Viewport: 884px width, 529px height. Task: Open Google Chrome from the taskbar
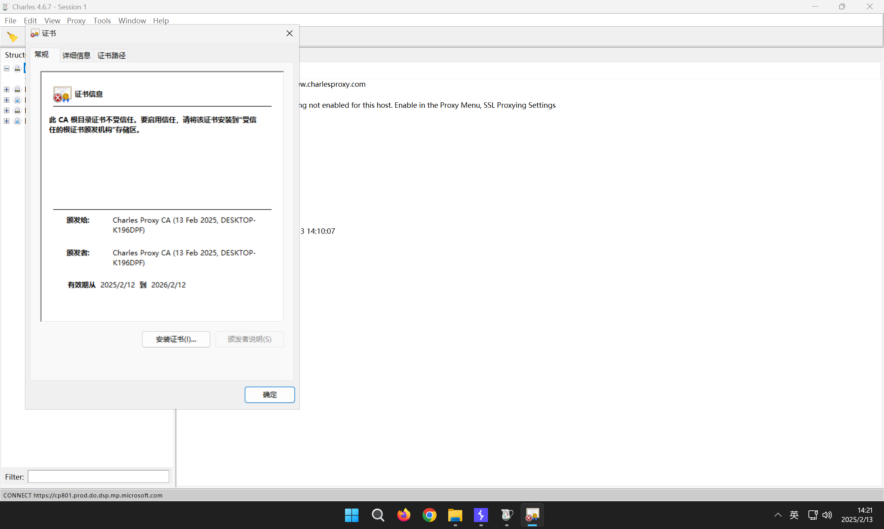tap(429, 515)
